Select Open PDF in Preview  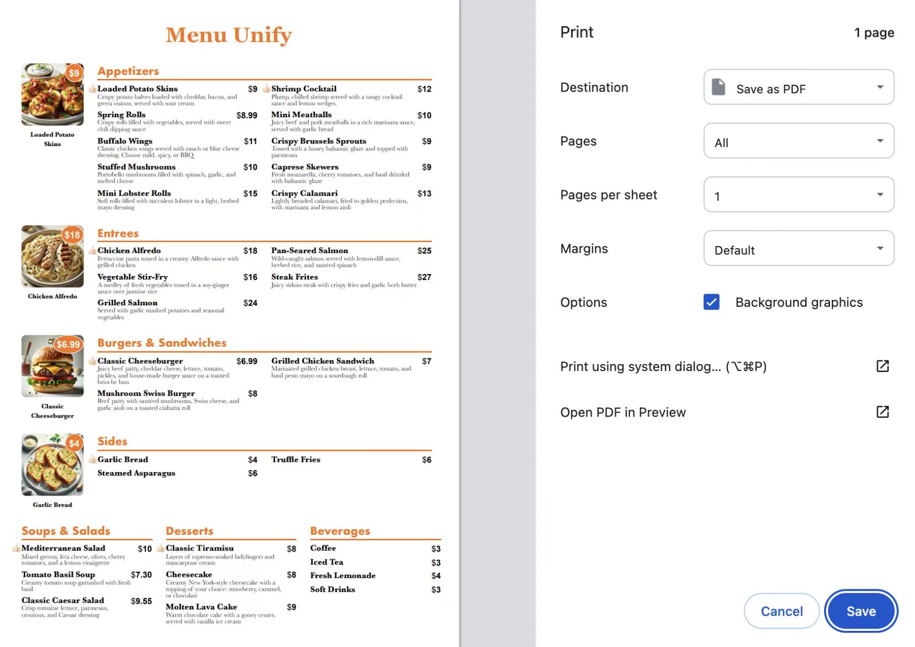(623, 412)
